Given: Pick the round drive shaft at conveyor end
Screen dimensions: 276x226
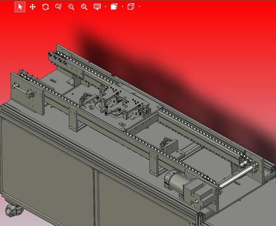Looking at the screenshot, I should coord(236,177).
